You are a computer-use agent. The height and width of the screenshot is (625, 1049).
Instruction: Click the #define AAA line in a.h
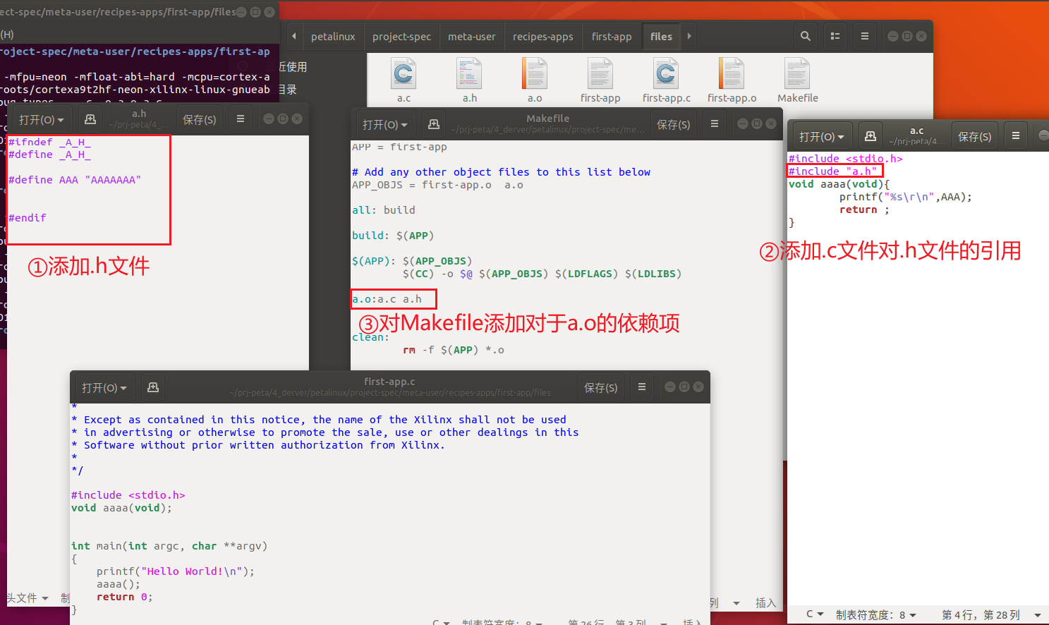(75, 180)
